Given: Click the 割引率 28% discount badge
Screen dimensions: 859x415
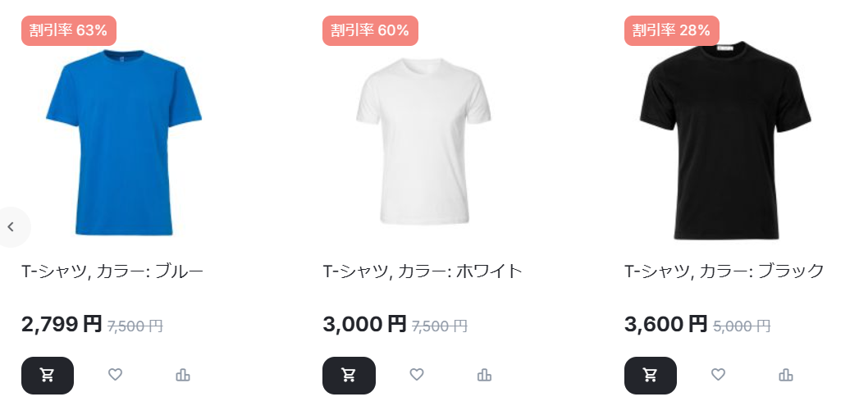Looking at the screenshot, I should click(672, 30).
